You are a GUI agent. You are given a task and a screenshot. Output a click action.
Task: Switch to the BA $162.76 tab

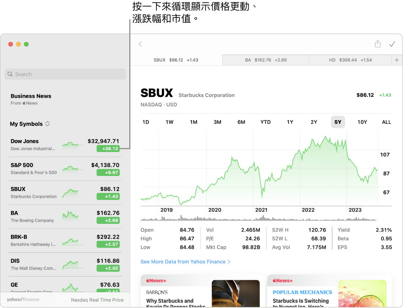tap(266, 60)
